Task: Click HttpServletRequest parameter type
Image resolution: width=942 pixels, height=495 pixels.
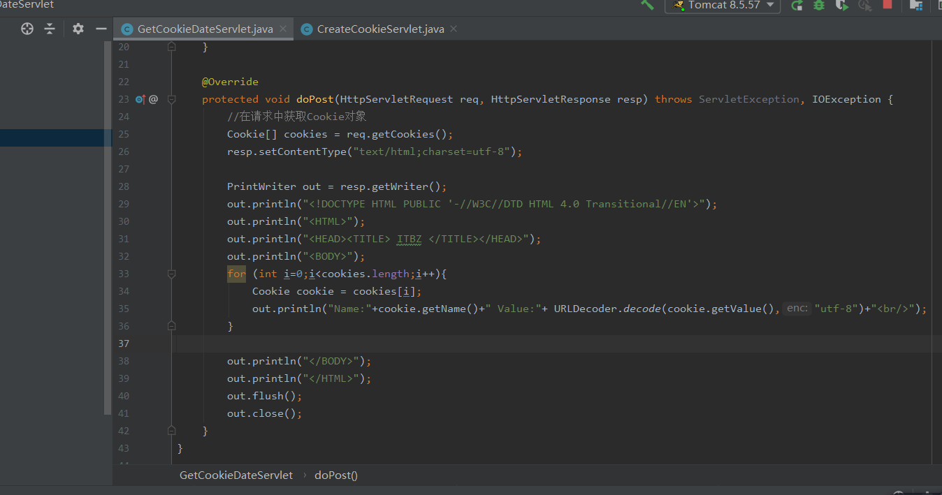Action: tap(396, 99)
